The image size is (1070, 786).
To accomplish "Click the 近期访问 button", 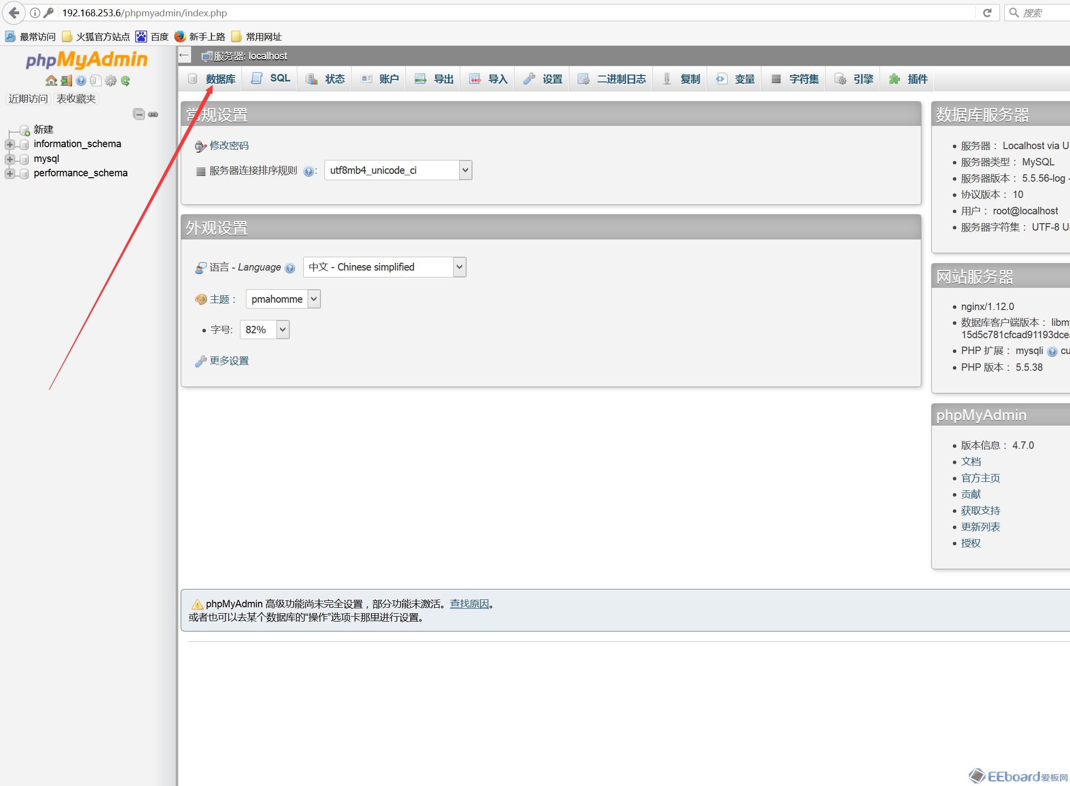I will pos(28,99).
